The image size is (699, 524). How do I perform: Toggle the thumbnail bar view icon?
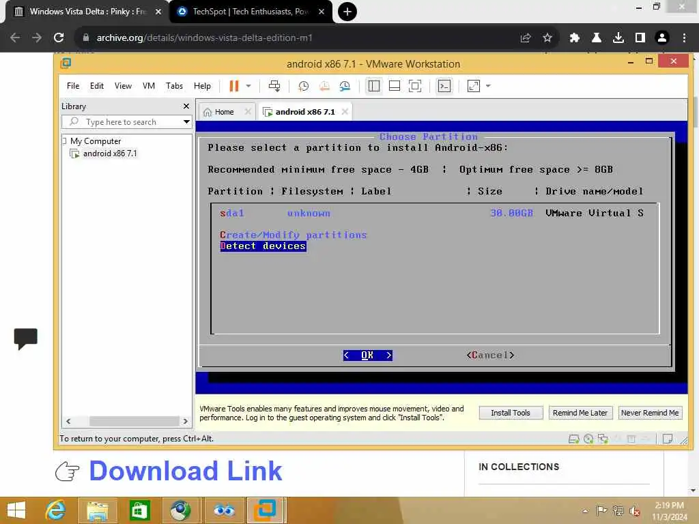tap(394, 86)
